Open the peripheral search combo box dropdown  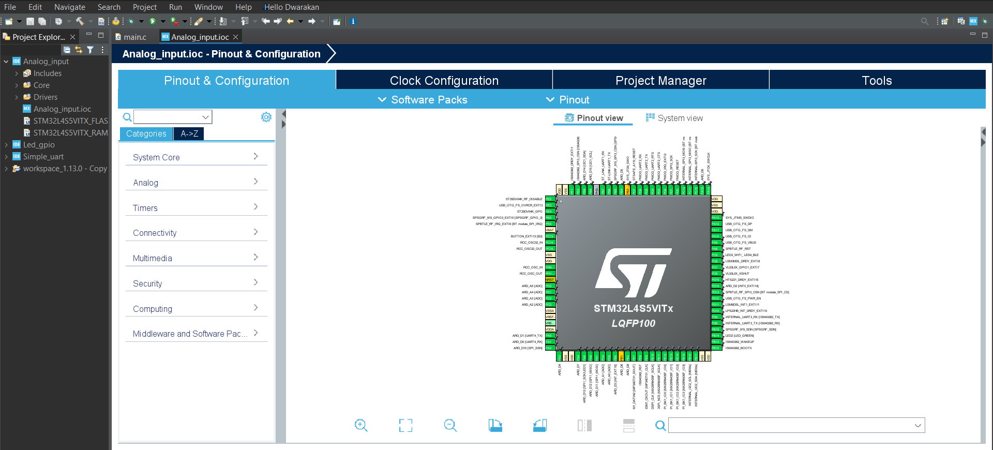205,117
